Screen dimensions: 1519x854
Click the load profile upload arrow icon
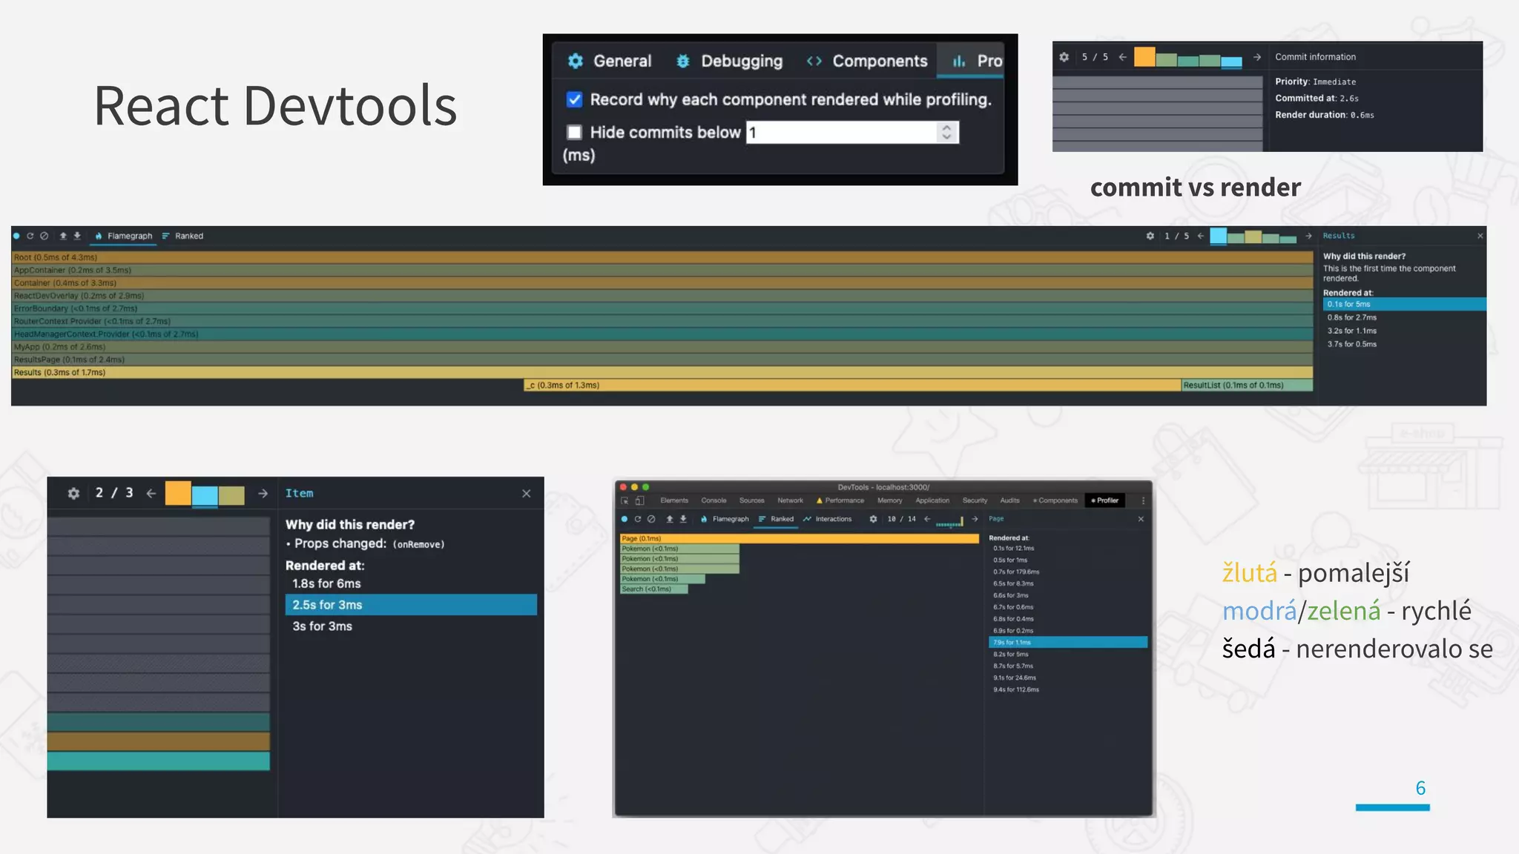pos(63,236)
